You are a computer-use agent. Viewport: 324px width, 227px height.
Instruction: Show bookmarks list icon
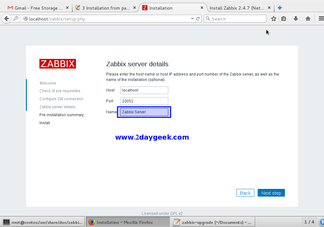pos(284,19)
